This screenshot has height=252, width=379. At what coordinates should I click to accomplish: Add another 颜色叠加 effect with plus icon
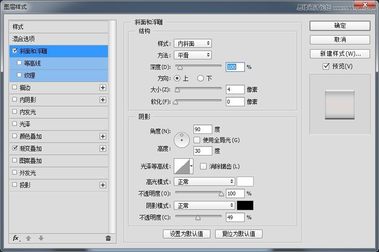[103, 136]
